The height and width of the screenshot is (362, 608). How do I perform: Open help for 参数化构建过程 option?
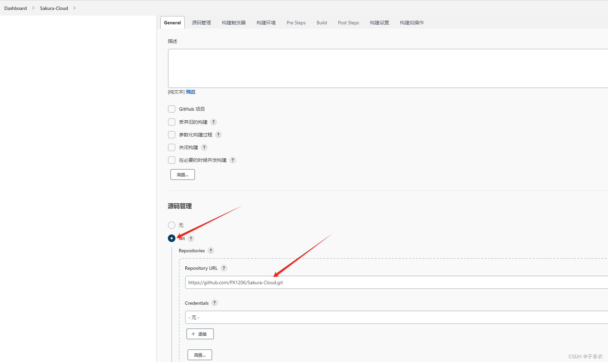[218, 135]
